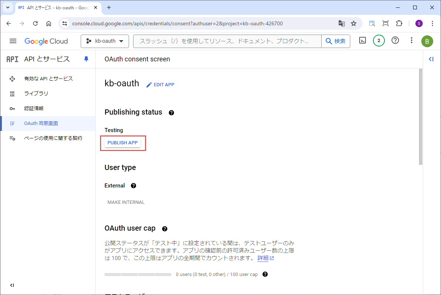The height and width of the screenshot is (295, 441).
Task: Click the PUBLISH APP button
Action: [x=122, y=143]
